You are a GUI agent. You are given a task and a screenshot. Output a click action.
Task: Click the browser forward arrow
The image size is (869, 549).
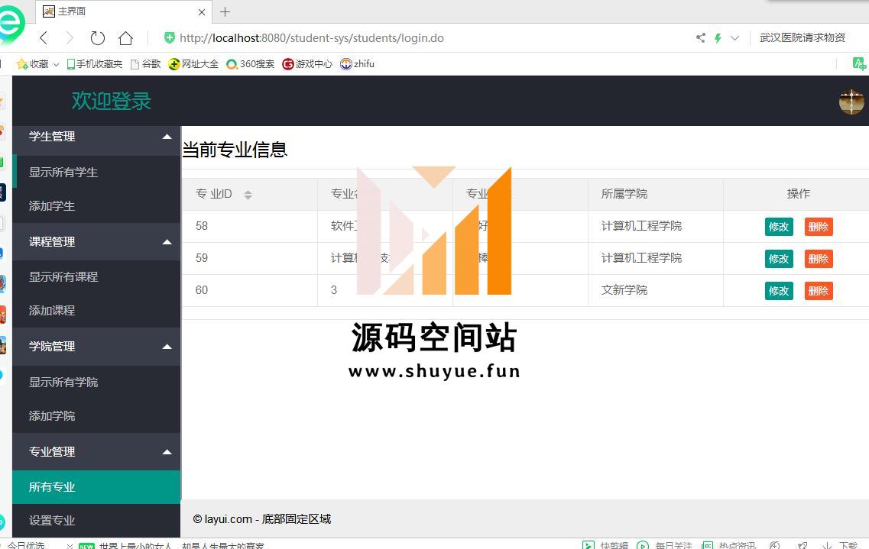pyautogui.click(x=70, y=37)
